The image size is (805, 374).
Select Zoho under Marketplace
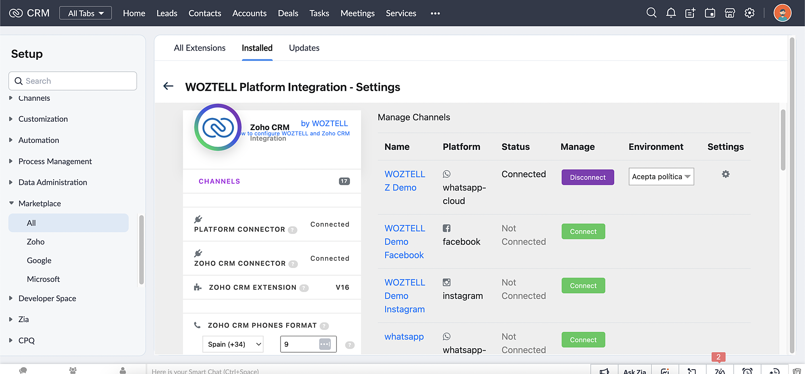(35, 242)
